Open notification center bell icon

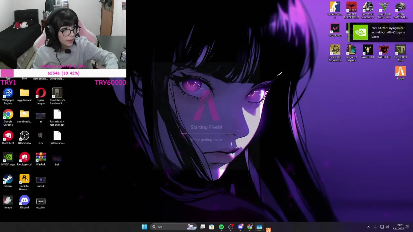click(407, 227)
